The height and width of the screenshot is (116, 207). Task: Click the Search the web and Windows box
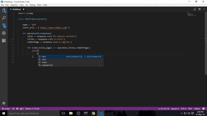(33, 113)
